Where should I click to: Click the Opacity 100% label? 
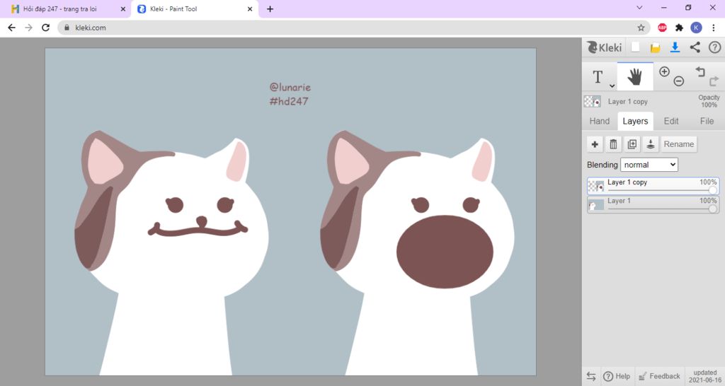(709, 101)
